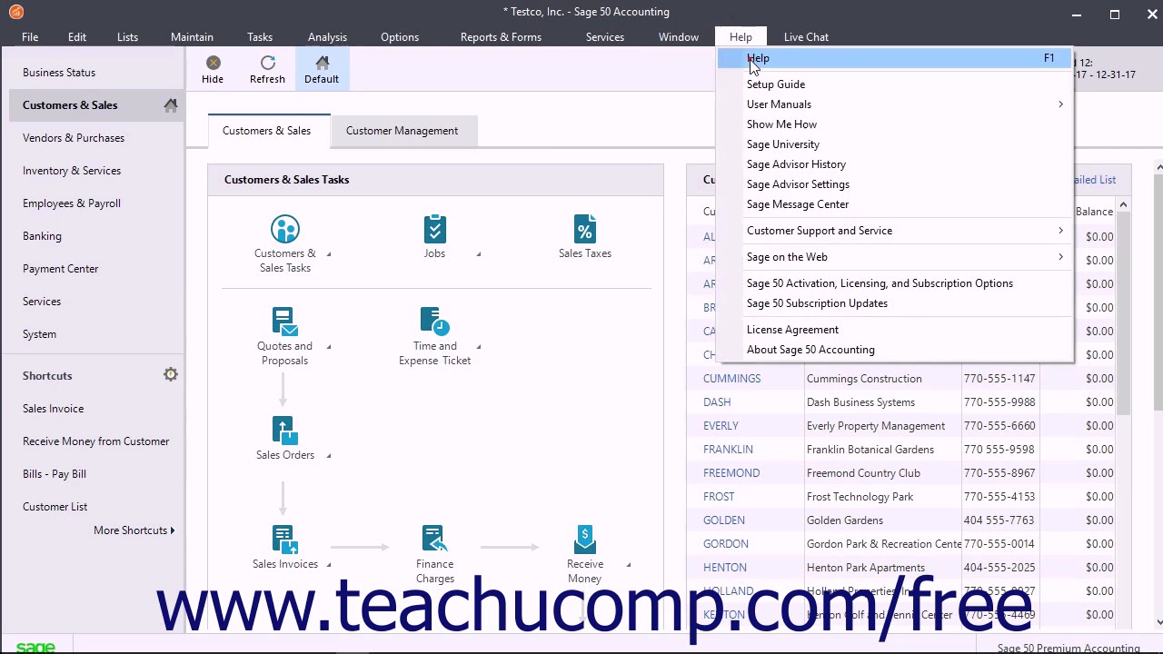Expand More Shortcuts list
This screenshot has height=654, width=1163.
(x=134, y=530)
